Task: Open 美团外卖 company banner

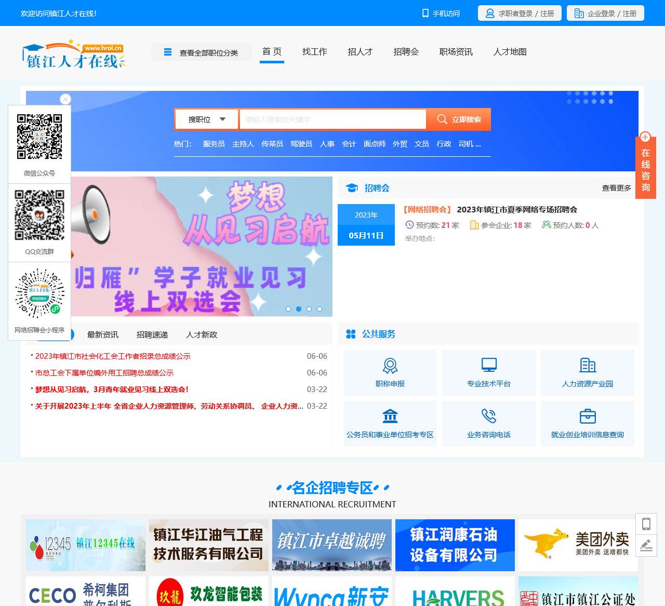Action: (x=578, y=545)
